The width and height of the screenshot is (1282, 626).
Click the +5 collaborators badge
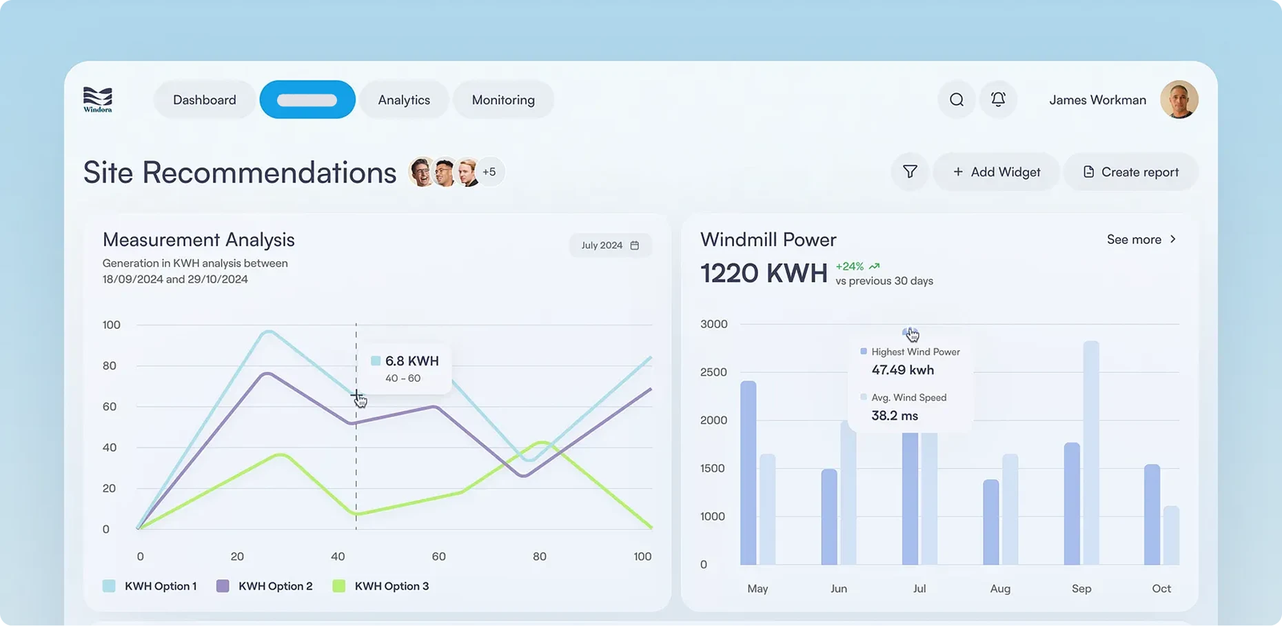(x=489, y=172)
